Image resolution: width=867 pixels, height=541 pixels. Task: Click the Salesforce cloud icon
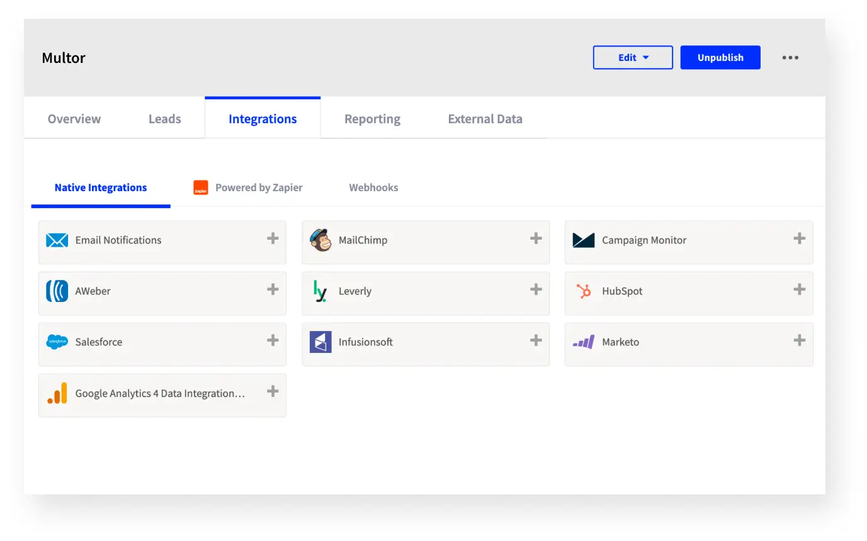tap(57, 342)
